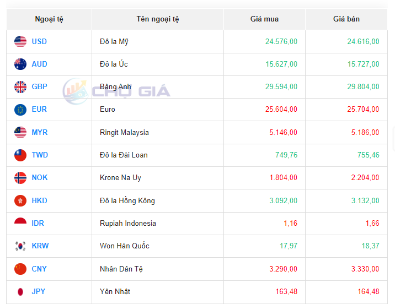The height and width of the screenshot is (304, 395).
Task: Select the GBP currency code
Action: [39, 86]
